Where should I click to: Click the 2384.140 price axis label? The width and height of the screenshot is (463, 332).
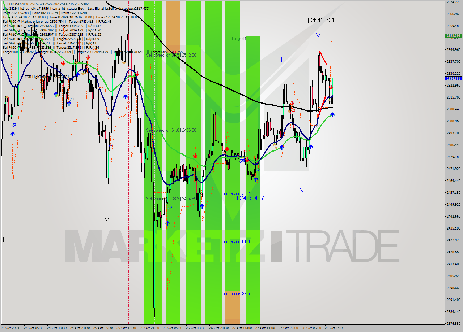pyautogui.click(x=453, y=311)
